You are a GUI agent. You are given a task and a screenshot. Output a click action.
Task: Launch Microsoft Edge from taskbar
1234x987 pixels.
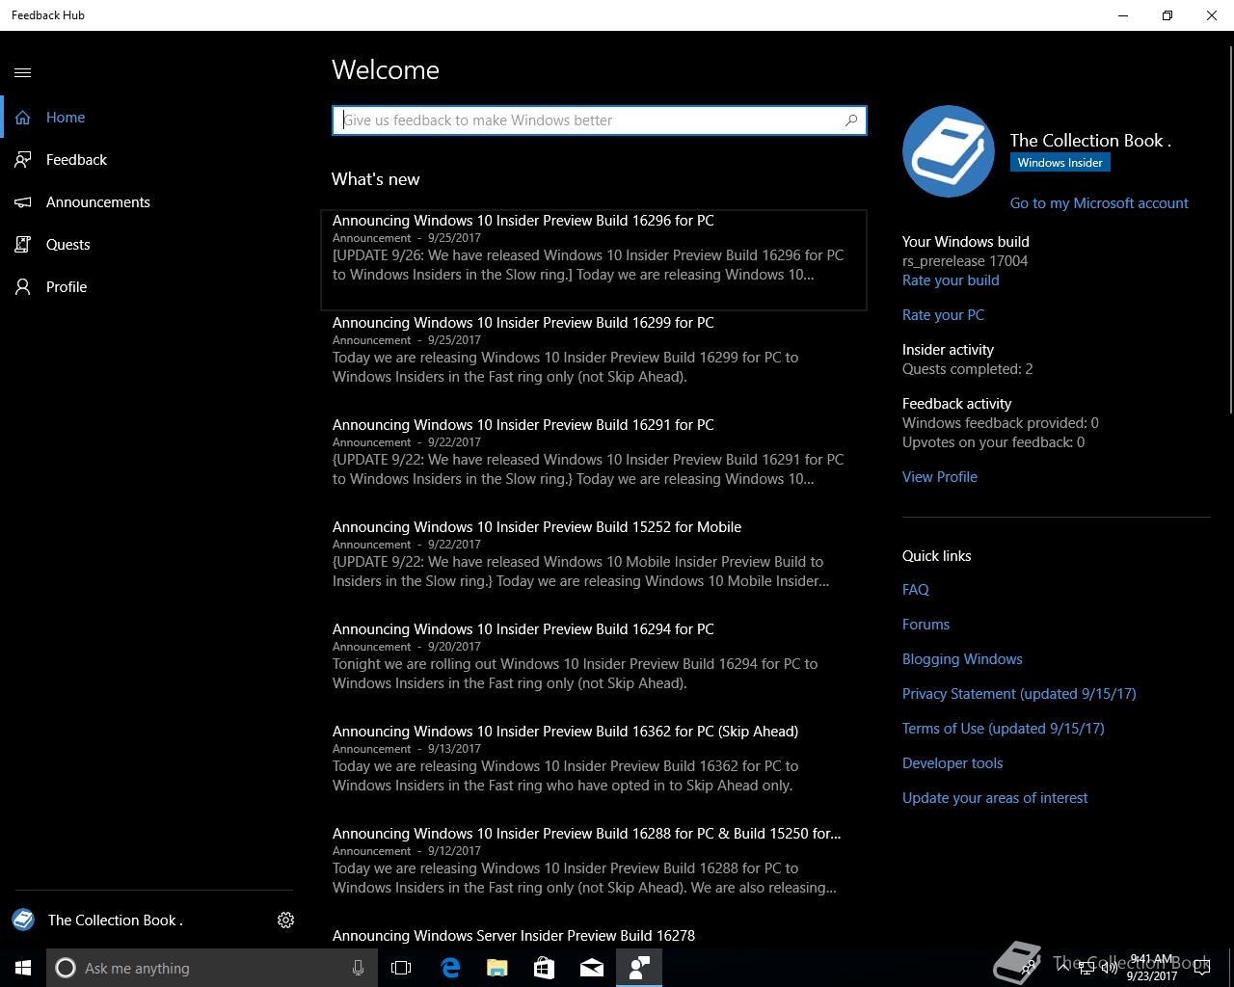450,968
